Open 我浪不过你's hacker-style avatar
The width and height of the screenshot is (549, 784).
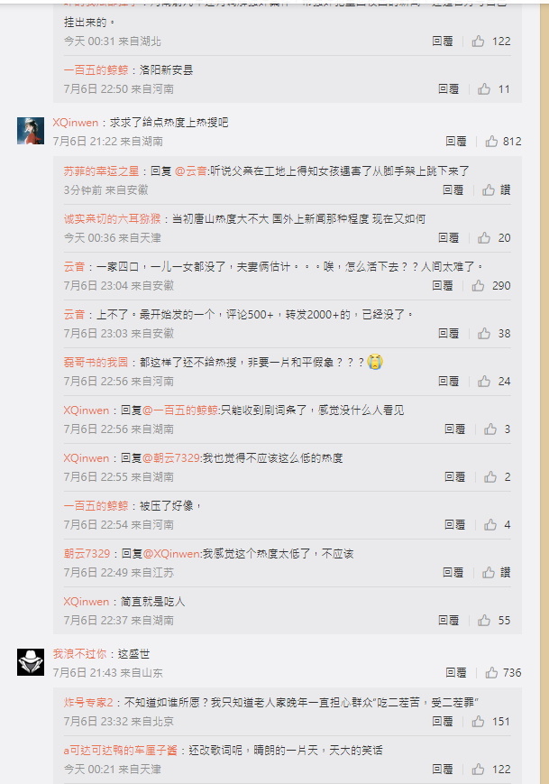click(x=31, y=662)
